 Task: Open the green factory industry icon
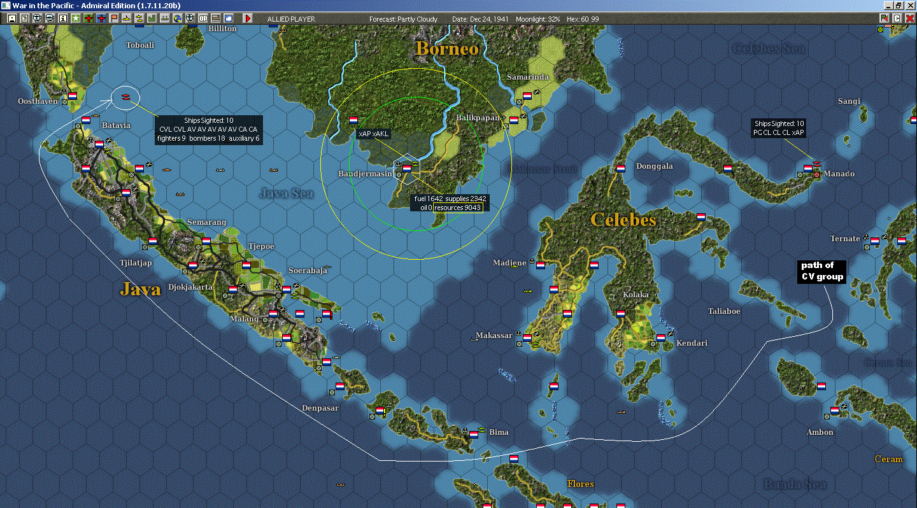tap(152, 18)
